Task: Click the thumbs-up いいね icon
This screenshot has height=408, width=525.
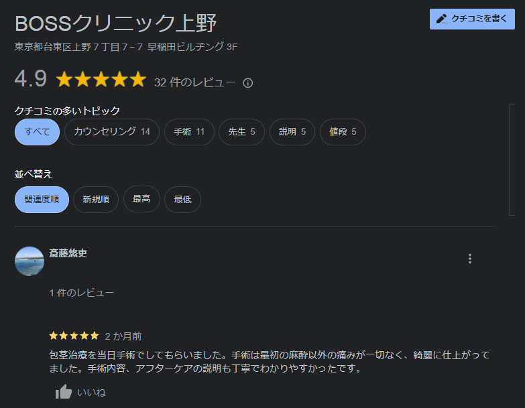Action: pos(64,392)
